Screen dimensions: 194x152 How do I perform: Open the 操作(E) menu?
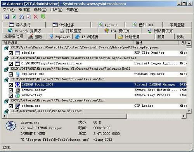pos(24,10)
